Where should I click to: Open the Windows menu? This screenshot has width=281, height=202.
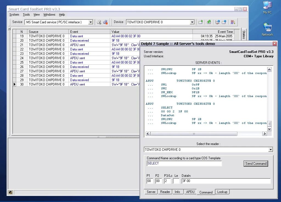[49, 15]
